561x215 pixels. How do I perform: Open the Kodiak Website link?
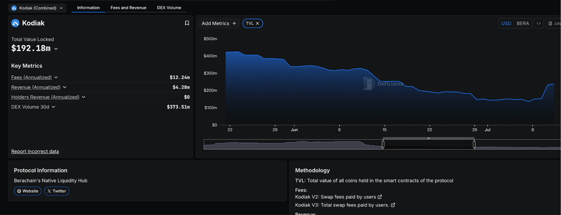point(28,191)
